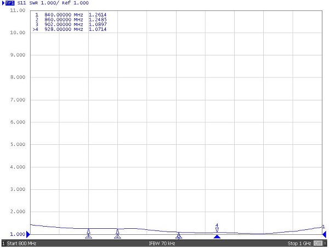The height and width of the screenshot is (248, 329).
Task: Click the S11 measurement parameter label
Action: [22, 3]
